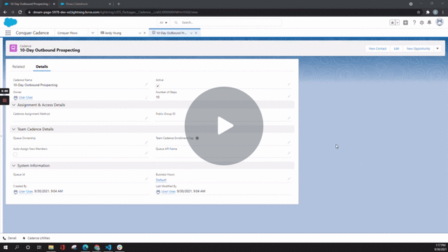
Task: Collapse System Information section
Action: 14,166
